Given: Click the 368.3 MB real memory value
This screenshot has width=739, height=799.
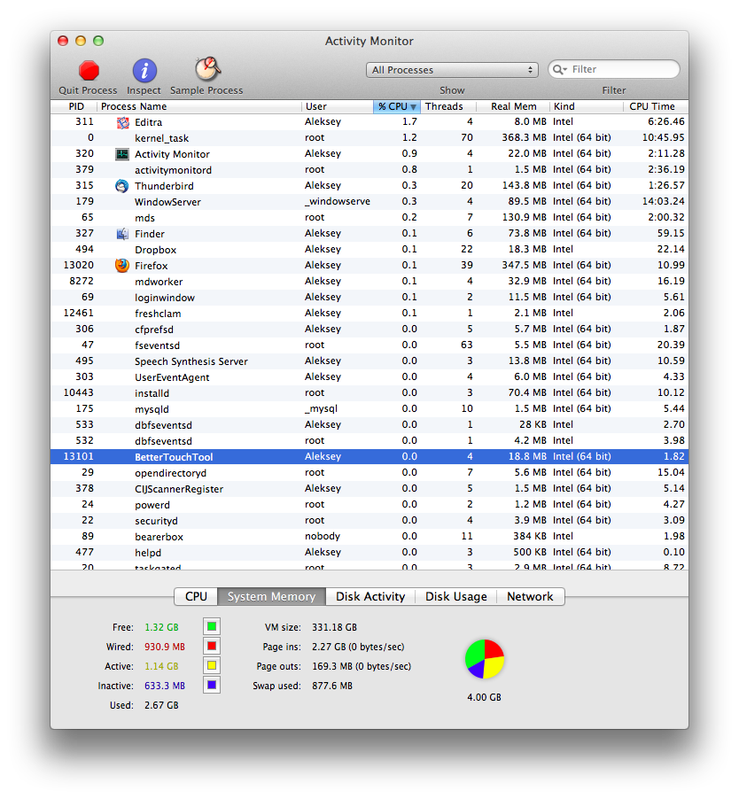Looking at the screenshot, I should (524, 137).
